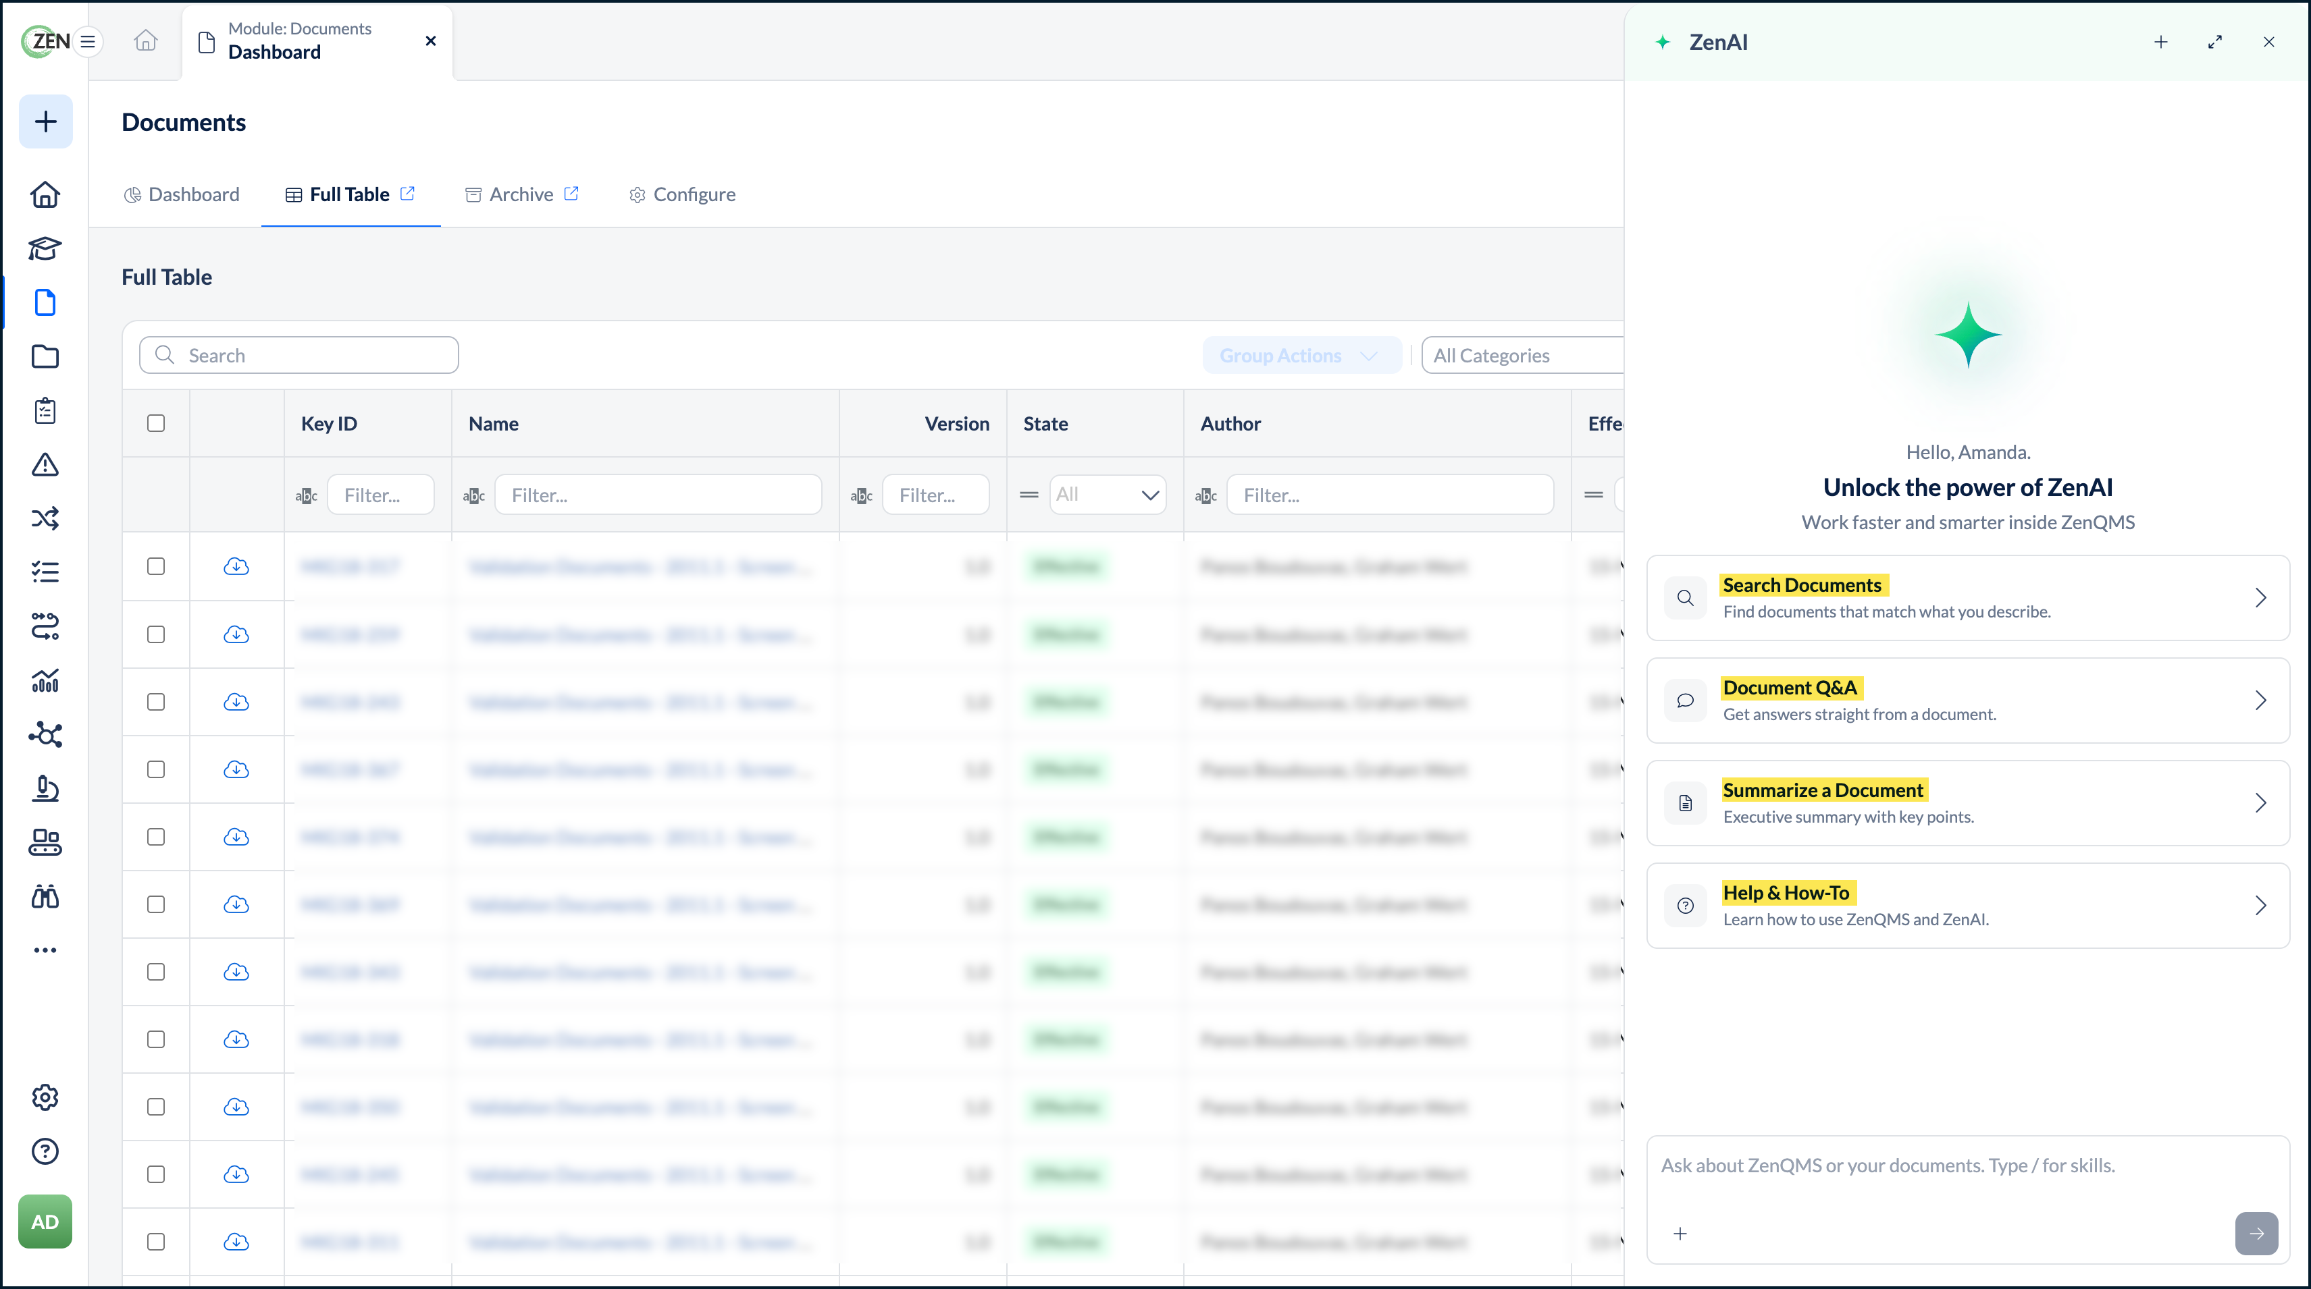Viewport: 2311px width, 1289px height.
Task: Open the binoculars sidebar icon
Action: tap(45, 896)
